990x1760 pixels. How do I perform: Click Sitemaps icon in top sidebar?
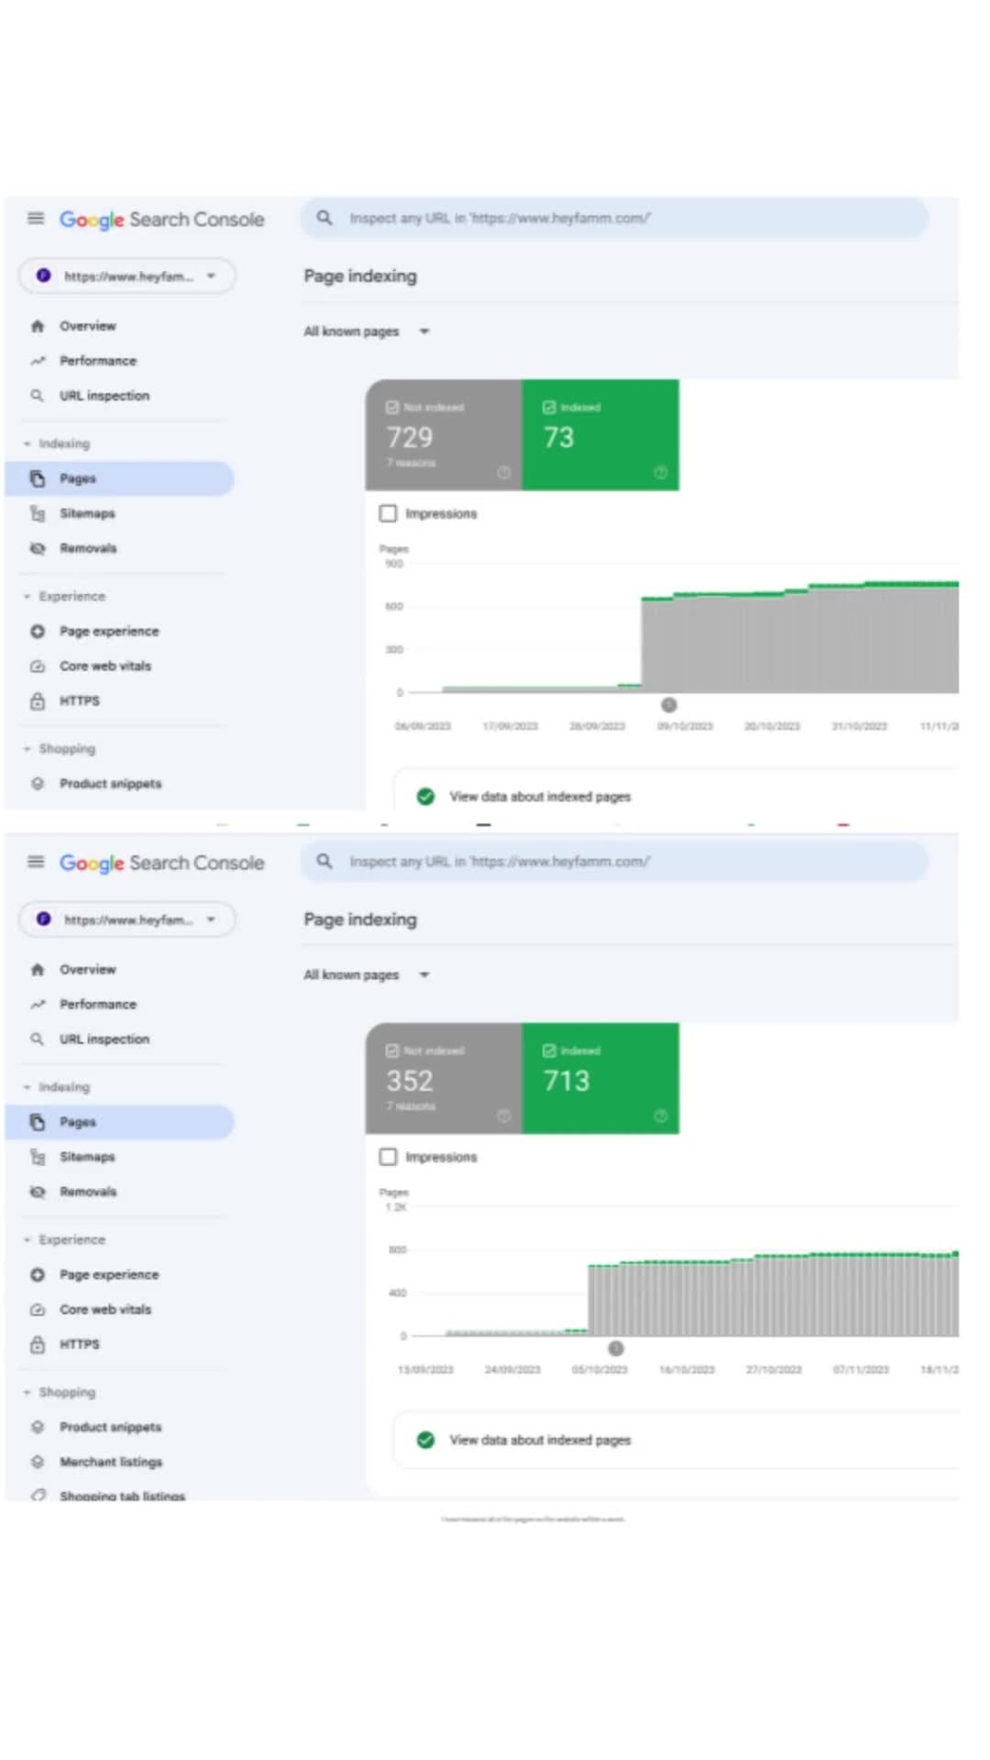(38, 513)
